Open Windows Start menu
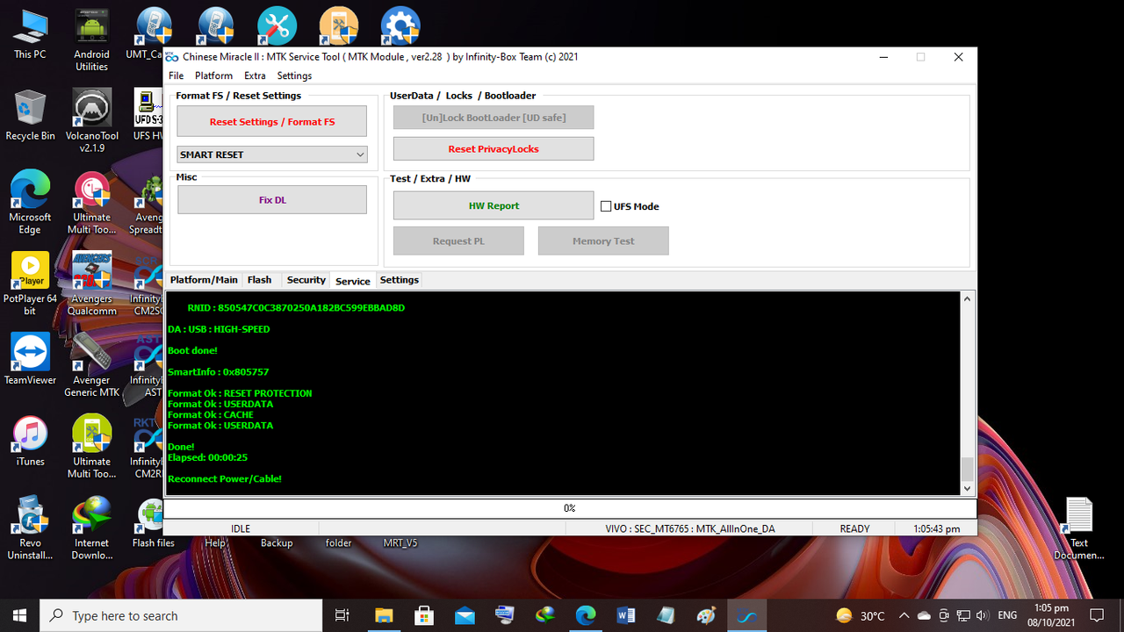 point(20,615)
